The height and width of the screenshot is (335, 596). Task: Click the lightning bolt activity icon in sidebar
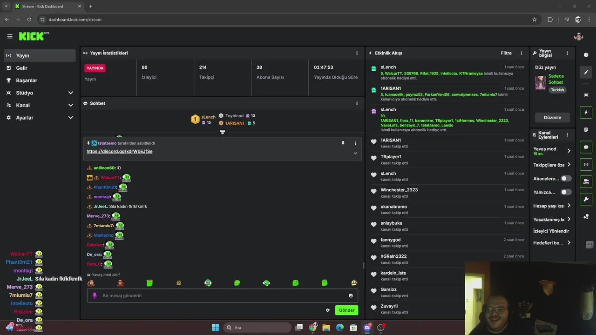pyautogui.click(x=586, y=112)
